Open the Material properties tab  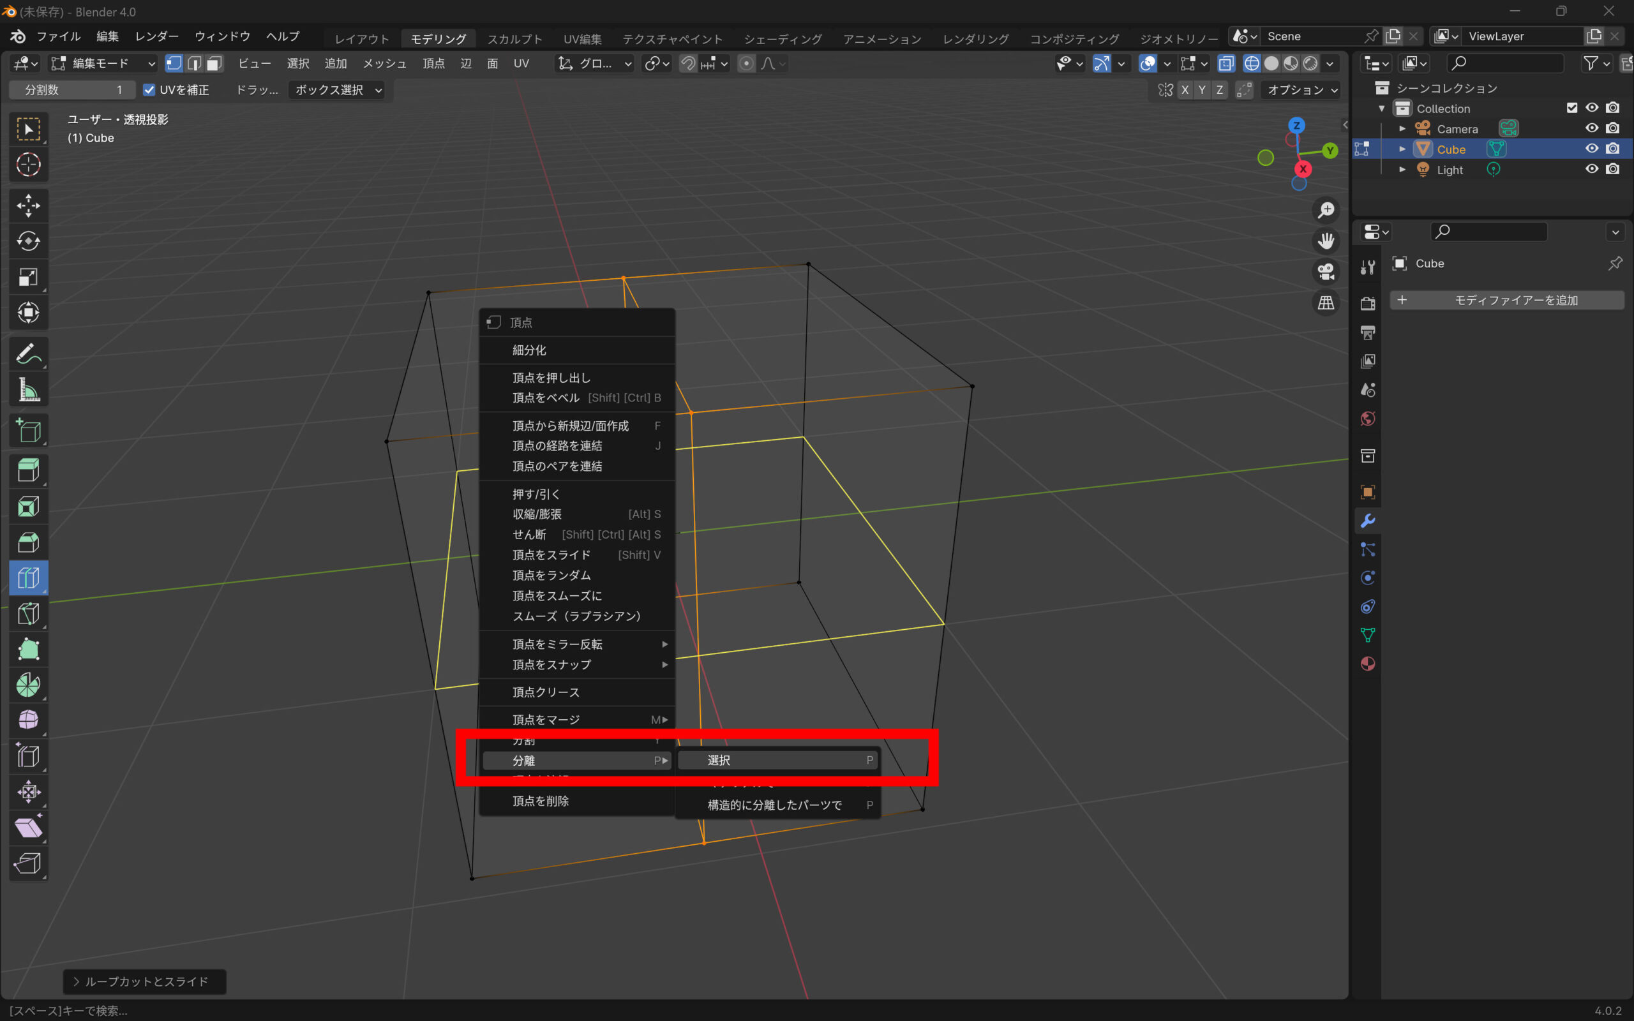1368,664
